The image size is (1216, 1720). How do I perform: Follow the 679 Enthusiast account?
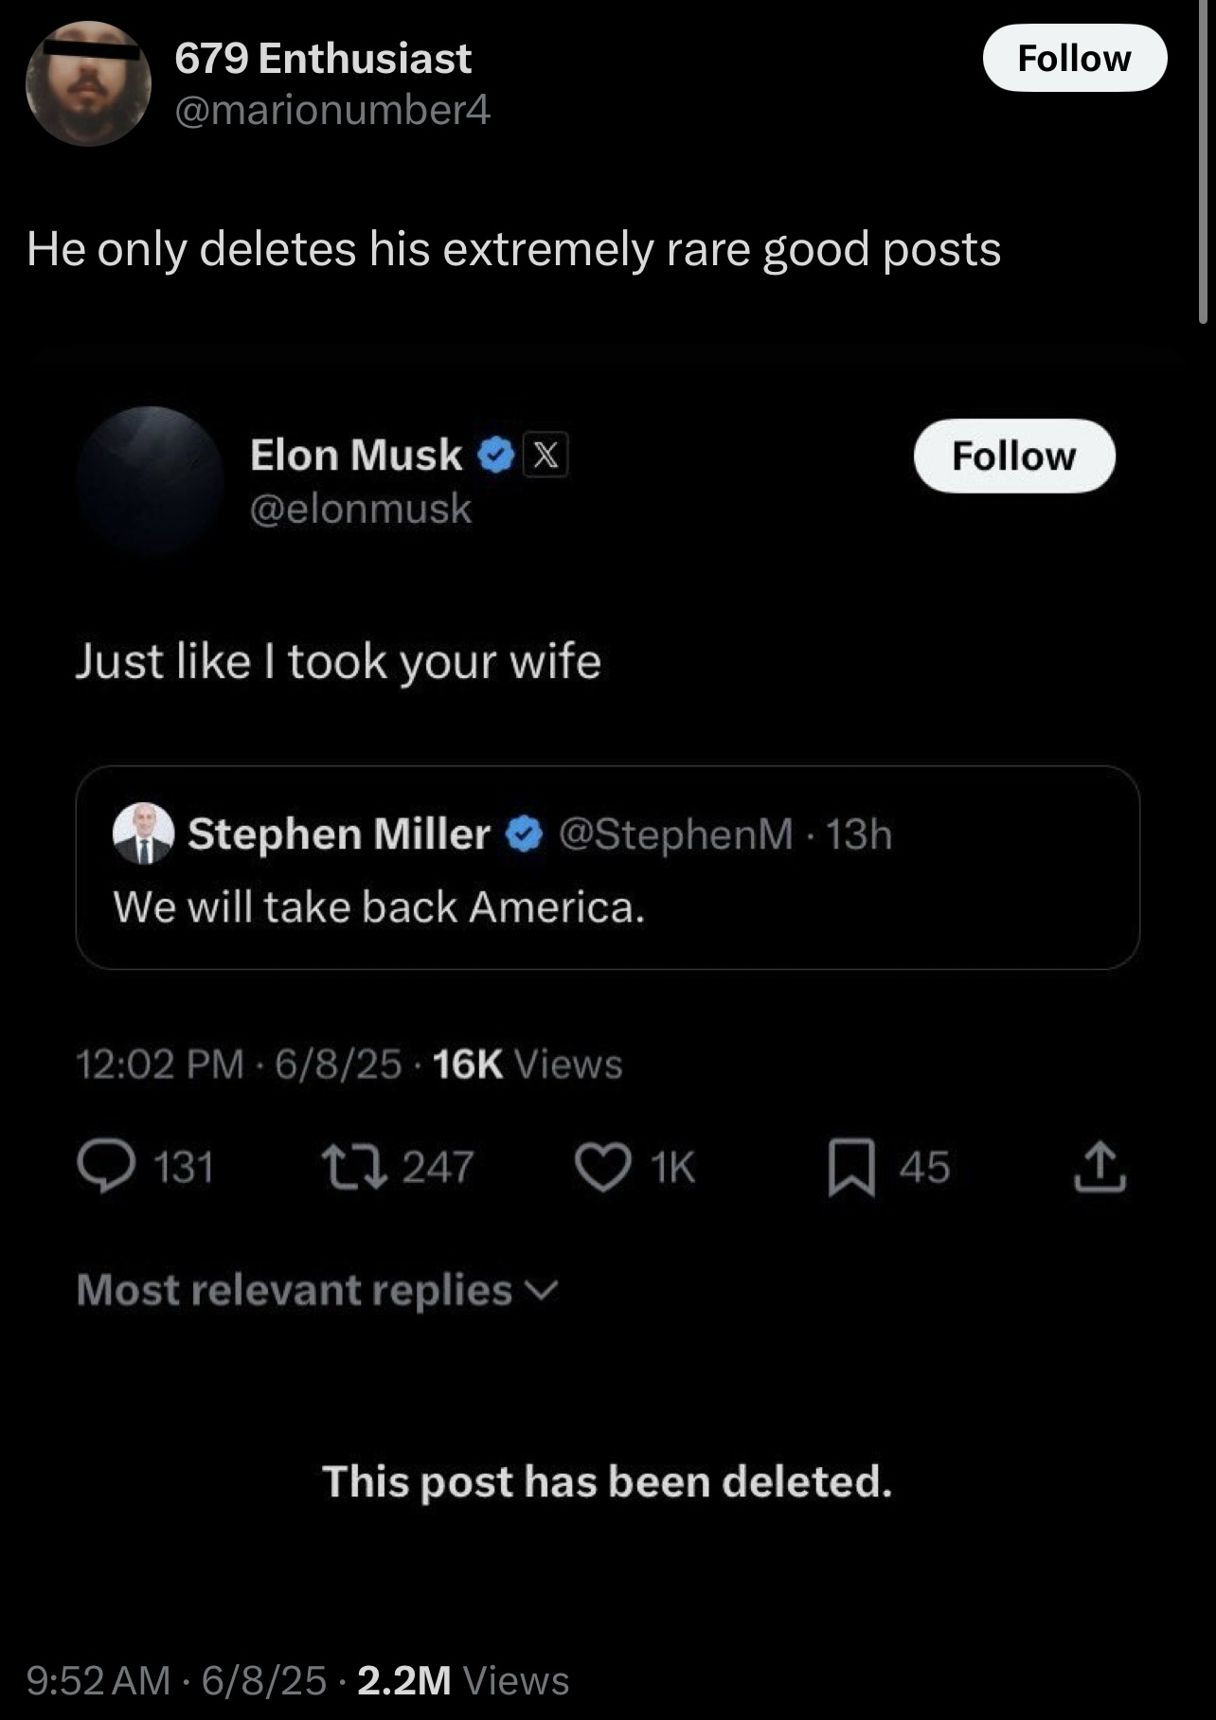1074,59
